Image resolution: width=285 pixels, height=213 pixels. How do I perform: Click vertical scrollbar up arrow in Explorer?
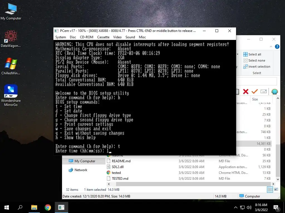(278, 98)
